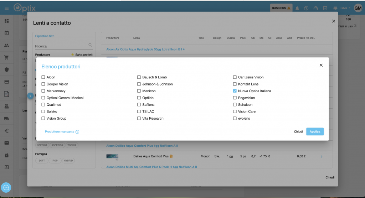Check the Alcon producer checkbox
This screenshot has height=198, width=365.
pyautogui.click(x=43, y=77)
